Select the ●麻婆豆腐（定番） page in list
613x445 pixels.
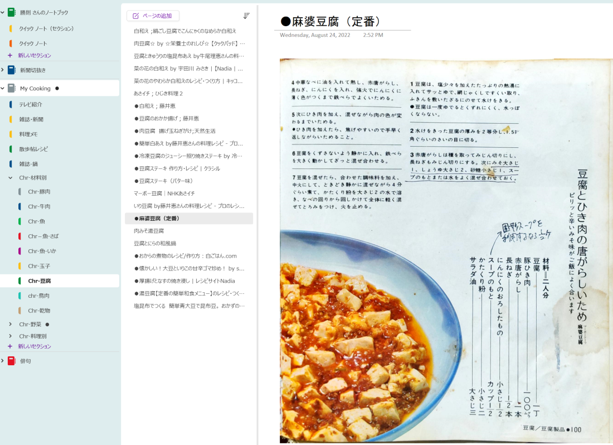click(189, 219)
